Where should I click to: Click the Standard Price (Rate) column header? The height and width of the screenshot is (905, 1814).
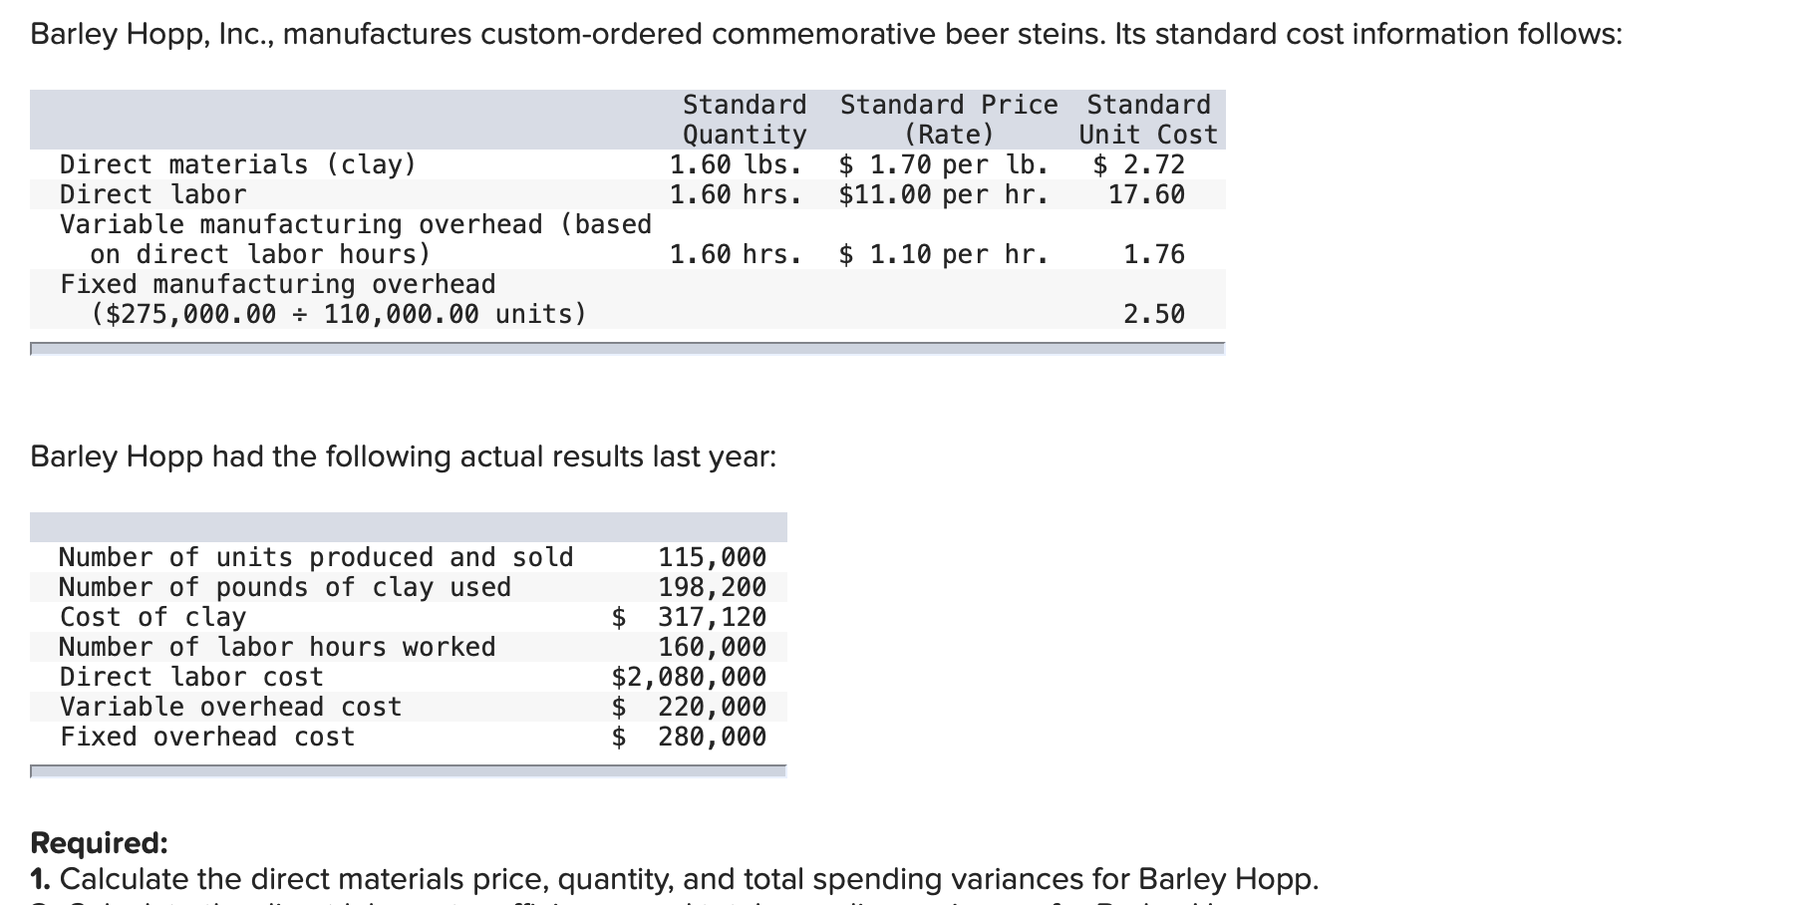coord(949,120)
